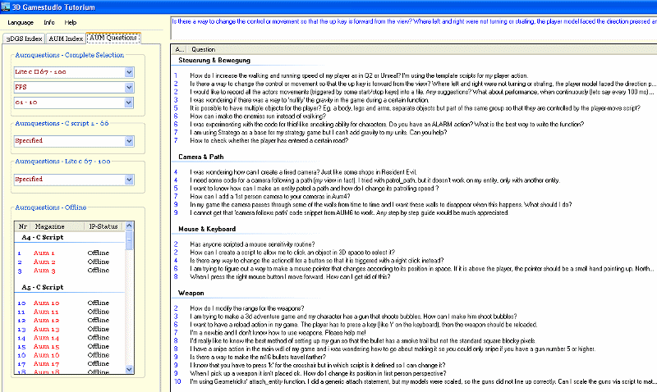
Task: Select question about camera following patrol_path
Action: pos(374,180)
